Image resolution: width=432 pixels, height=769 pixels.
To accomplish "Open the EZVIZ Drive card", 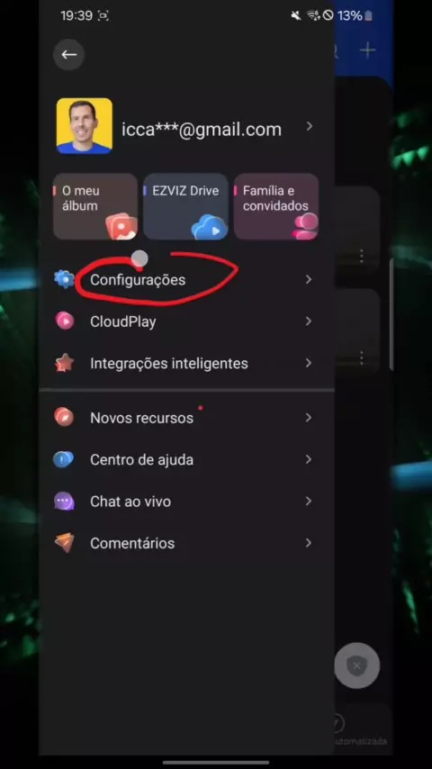I will coord(185,206).
